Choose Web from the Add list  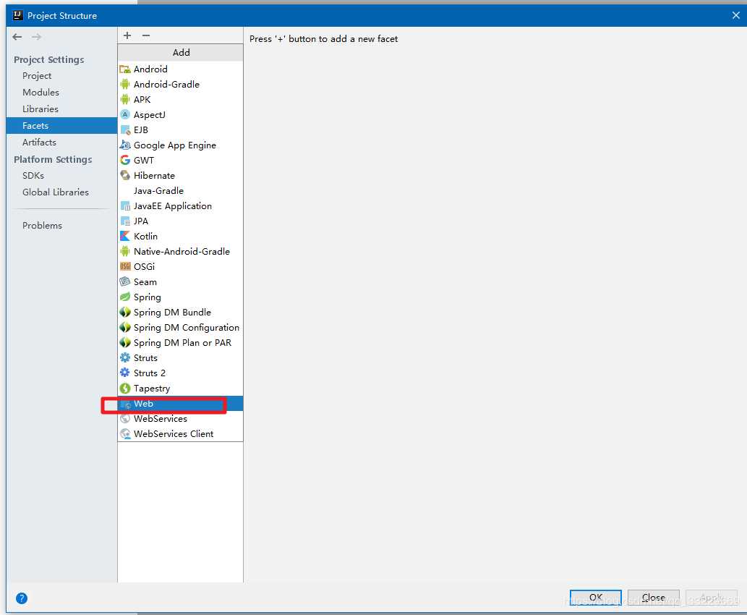(180, 403)
